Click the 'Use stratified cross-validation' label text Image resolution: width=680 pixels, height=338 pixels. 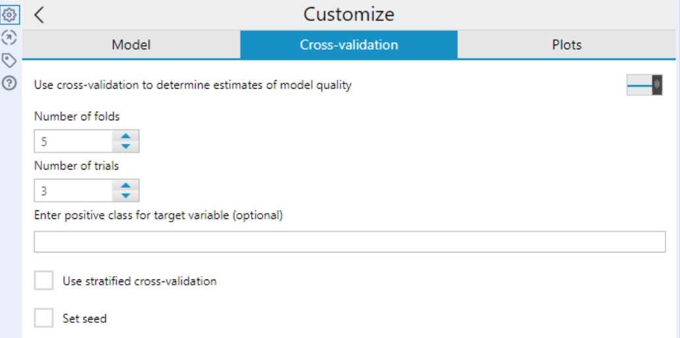tap(140, 281)
